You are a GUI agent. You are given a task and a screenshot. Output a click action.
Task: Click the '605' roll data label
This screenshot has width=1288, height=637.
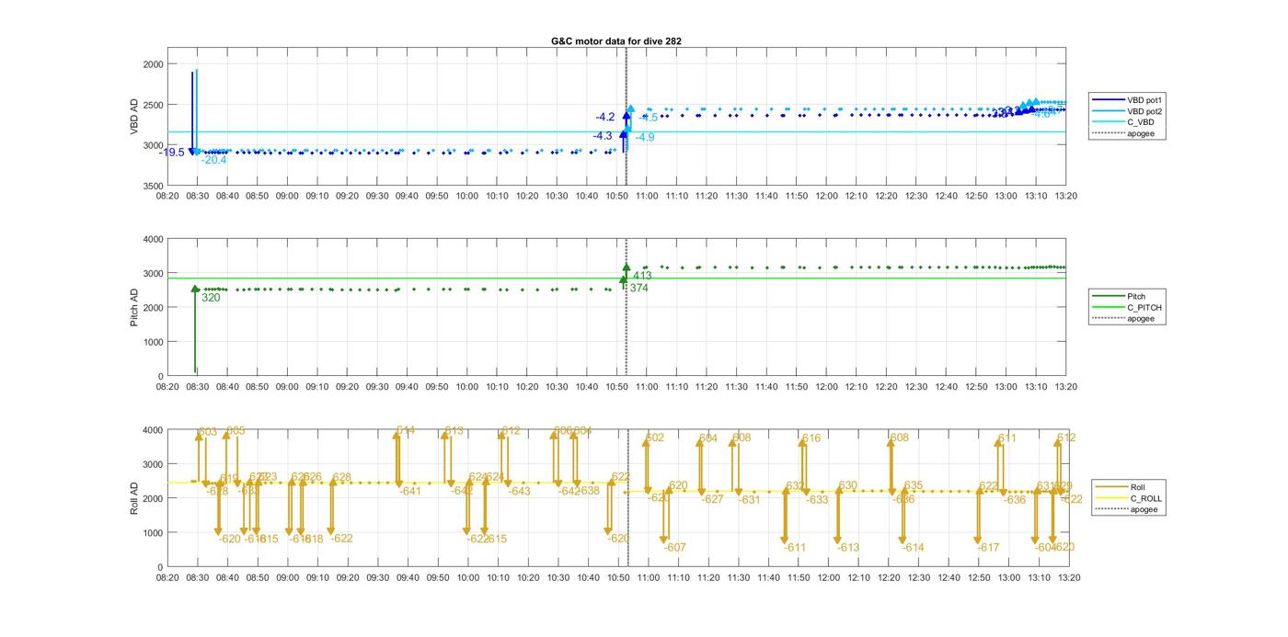coord(236,431)
